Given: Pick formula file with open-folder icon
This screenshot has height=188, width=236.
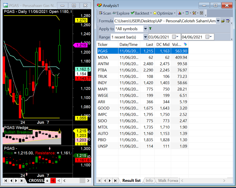Looking at the screenshot, I should (x=223, y=21).
